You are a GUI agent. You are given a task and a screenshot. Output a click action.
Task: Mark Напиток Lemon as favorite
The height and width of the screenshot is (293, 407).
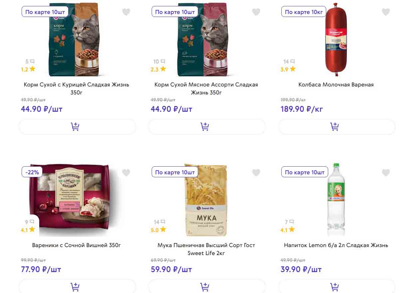[x=385, y=173]
